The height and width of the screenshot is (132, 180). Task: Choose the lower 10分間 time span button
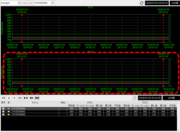point(171,98)
